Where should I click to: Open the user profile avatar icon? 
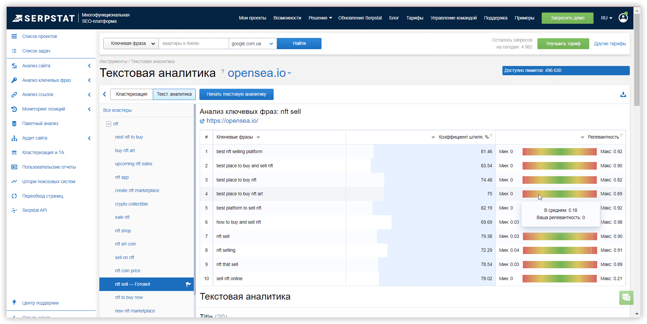623,18
